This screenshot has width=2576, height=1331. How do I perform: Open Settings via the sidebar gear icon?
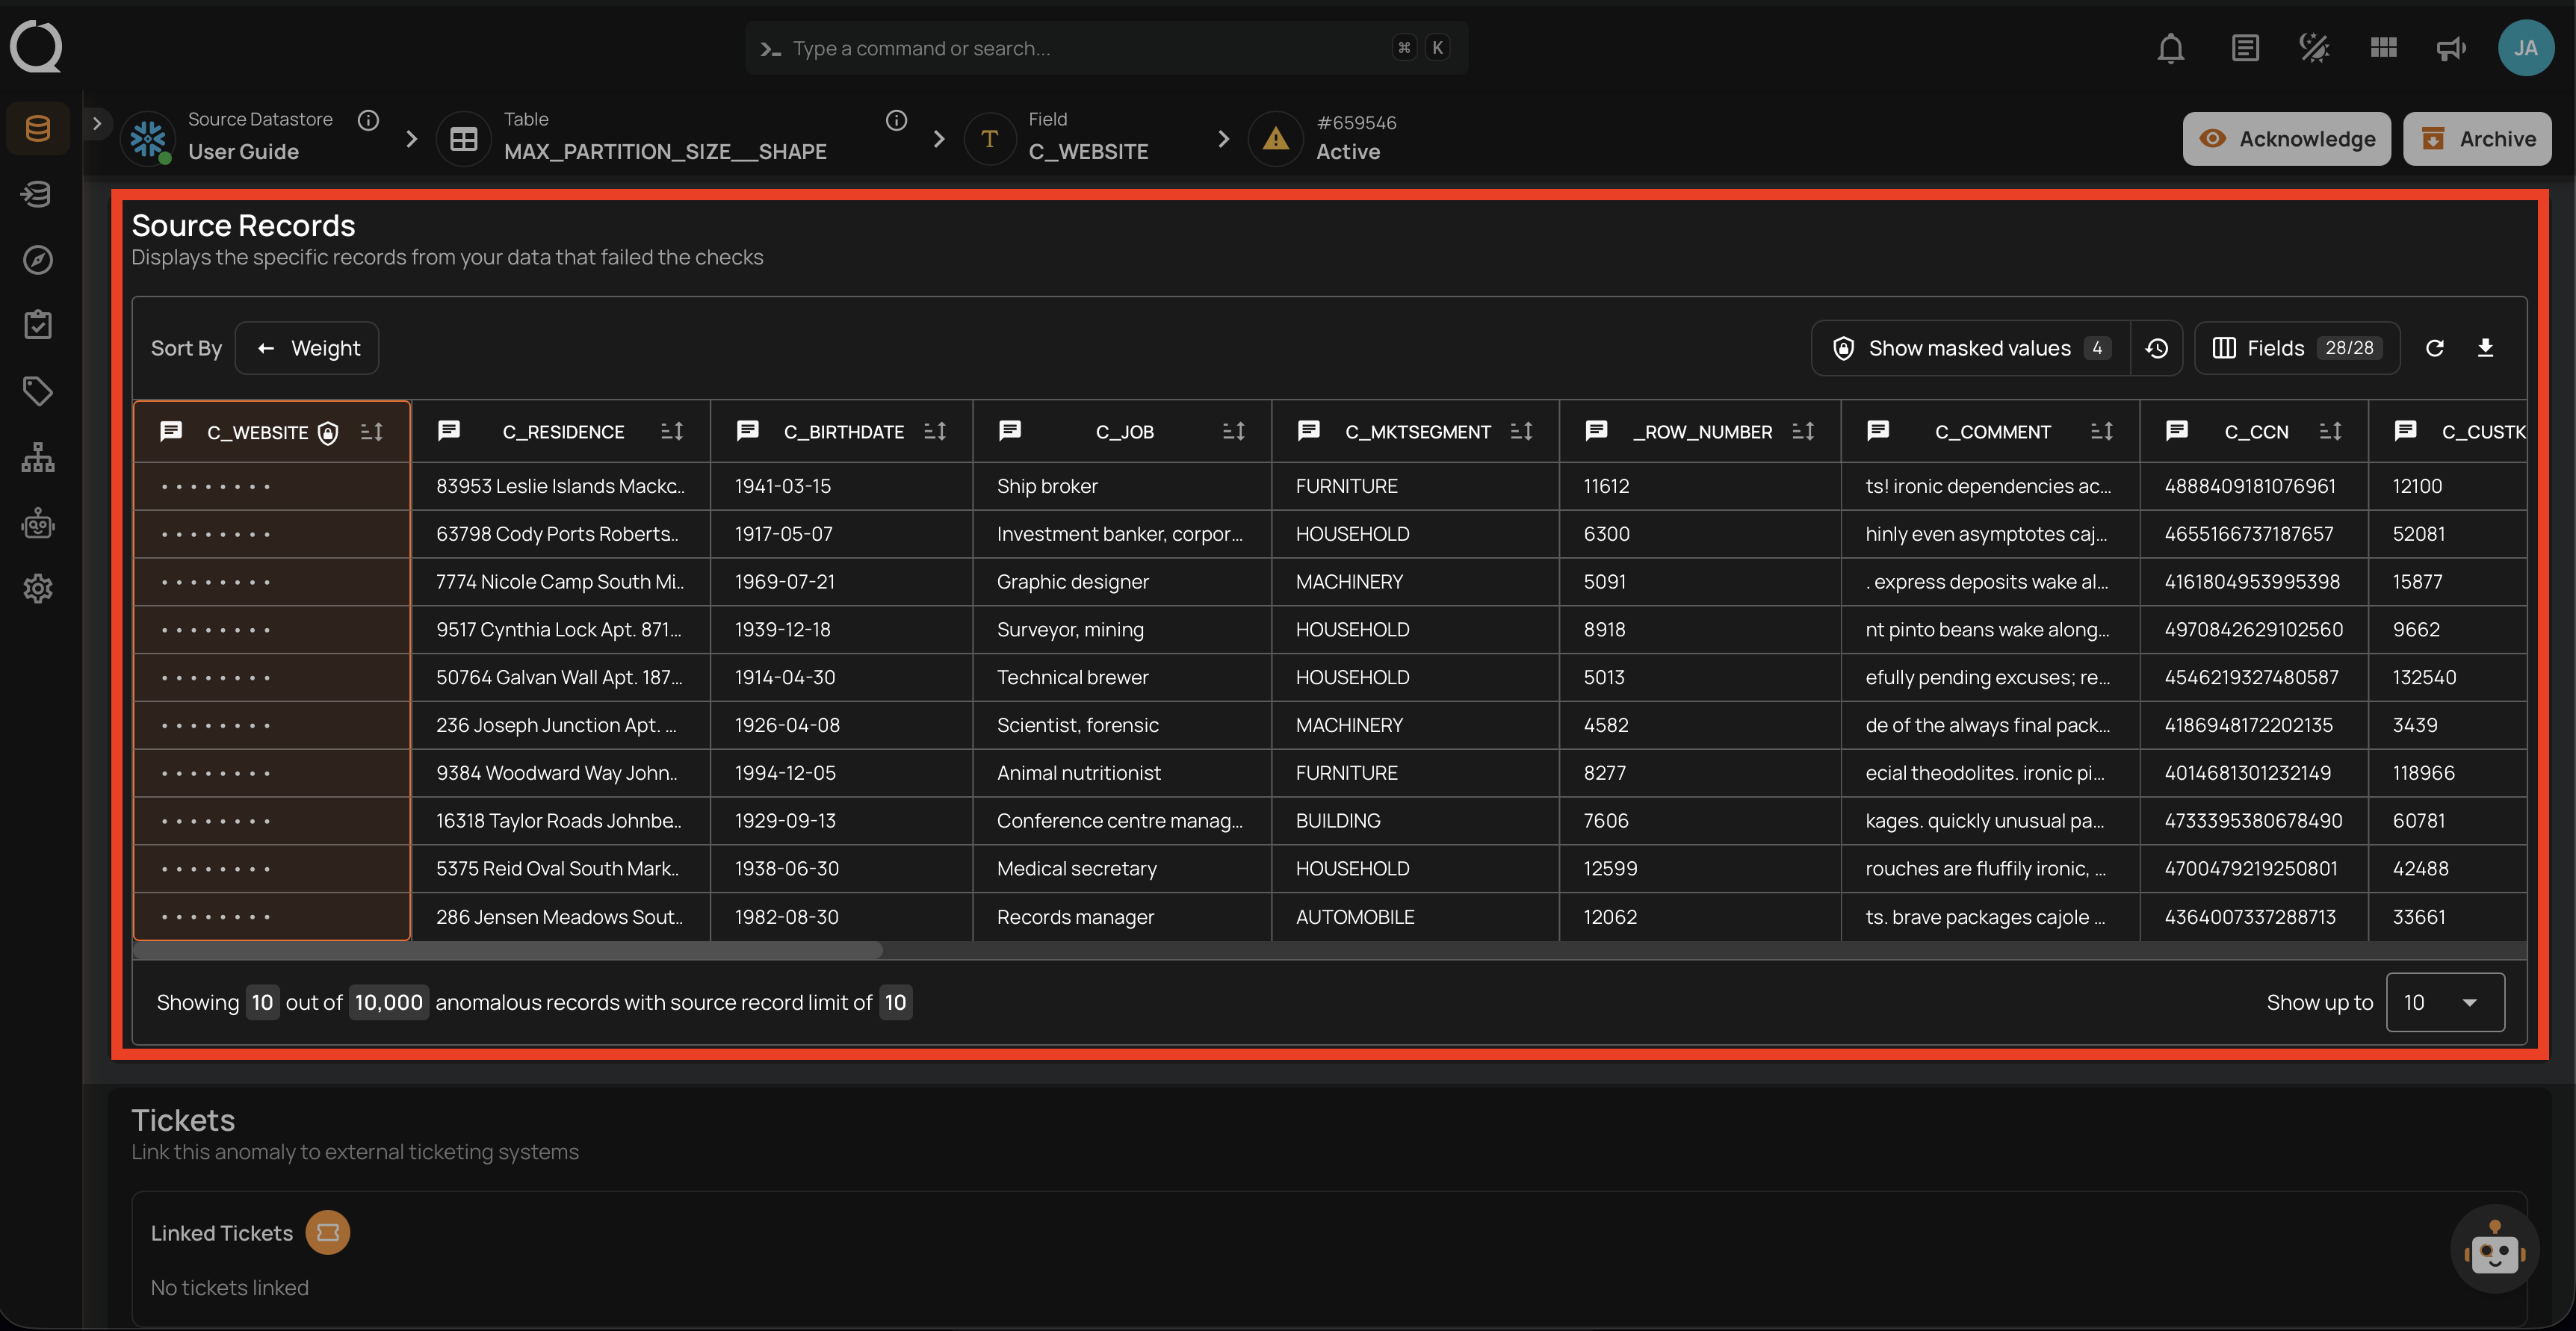click(37, 588)
